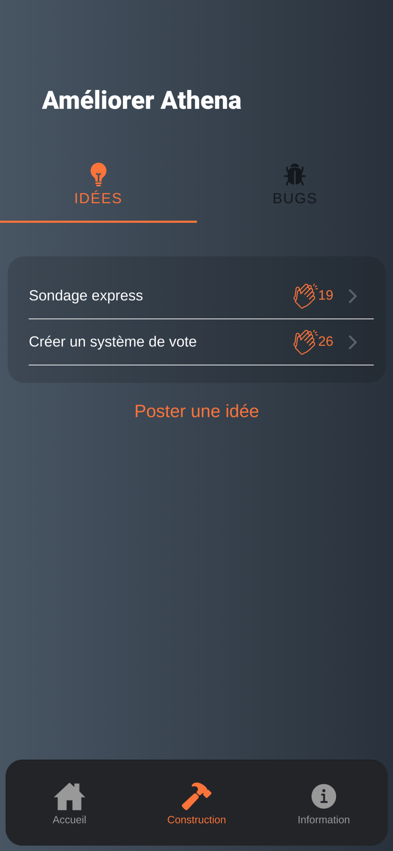Screen dimensions: 393x851
Task: Tap Poster une idée link
Action: pyautogui.click(x=196, y=411)
